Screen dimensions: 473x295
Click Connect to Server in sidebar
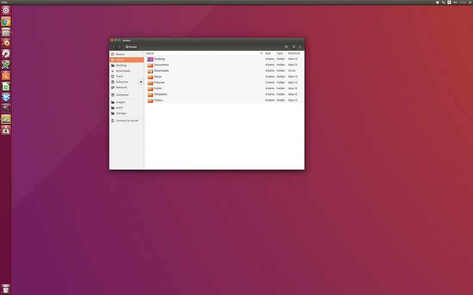(127, 121)
